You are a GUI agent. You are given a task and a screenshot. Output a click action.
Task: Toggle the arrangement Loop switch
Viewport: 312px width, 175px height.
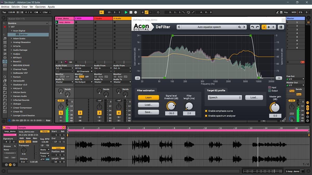[x=188, y=12]
